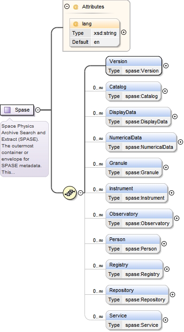Image resolution: width=184 pixels, height=332 pixels.
Task: Expand the DisplayData element
Action: [175, 117]
